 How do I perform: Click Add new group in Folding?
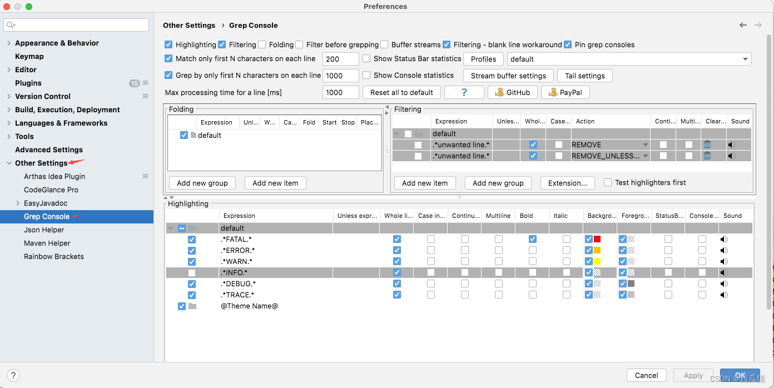click(x=202, y=183)
